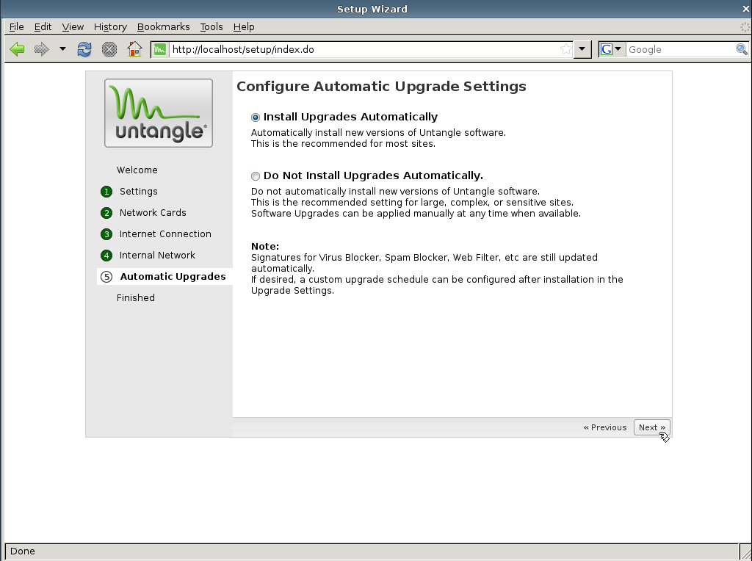
Task: Click the Next button
Action: (652, 427)
